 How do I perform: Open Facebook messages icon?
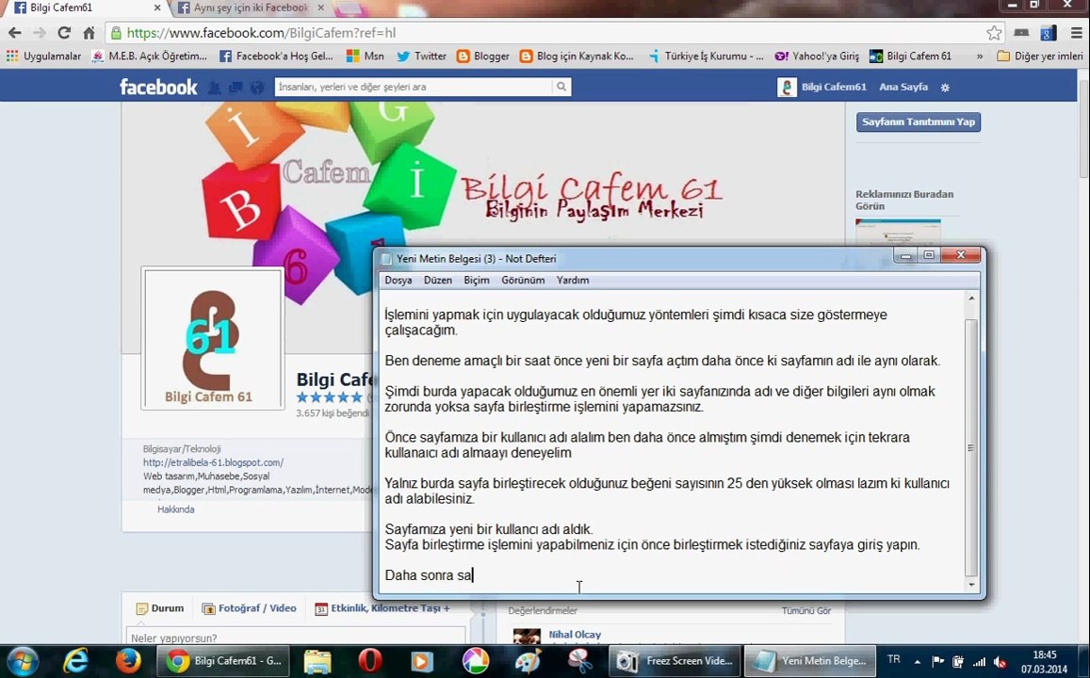click(x=236, y=88)
